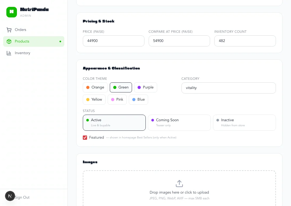Click the Appearance & Classification heading
The height and width of the screenshot is (206, 291).
pos(111,68)
